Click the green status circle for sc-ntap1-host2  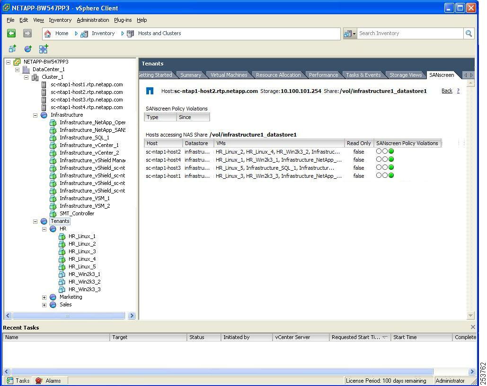pos(391,151)
